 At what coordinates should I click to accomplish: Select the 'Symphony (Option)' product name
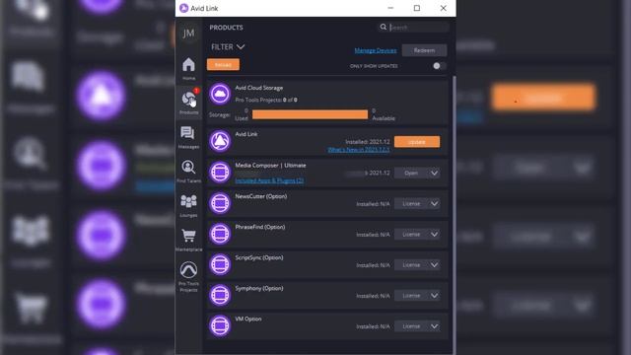pyautogui.click(x=259, y=288)
